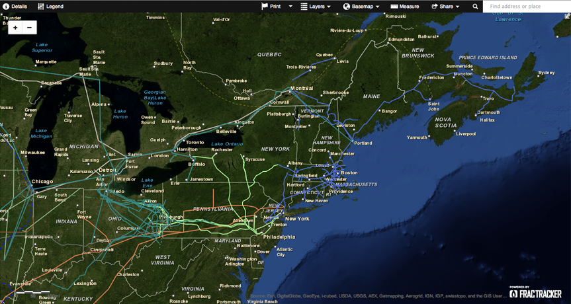Image resolution: width=571 pixels, height=304 pixels.
Task: Click the Chicago label on the map
Action: click(42, 181)
